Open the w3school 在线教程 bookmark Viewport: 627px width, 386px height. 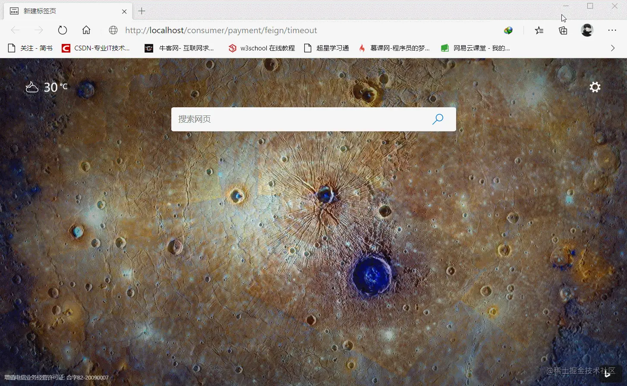coord(262,48)
